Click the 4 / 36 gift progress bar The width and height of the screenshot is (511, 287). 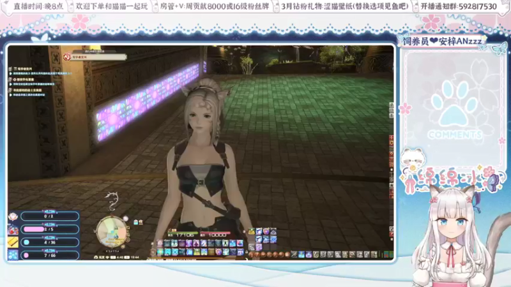[50, 242]
